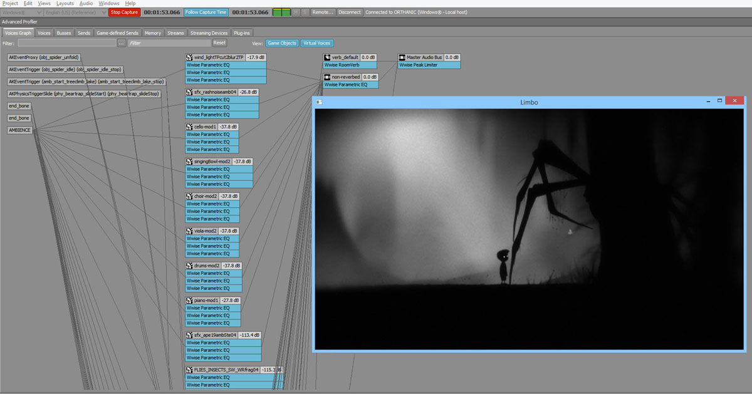Click Wwise RoomVerb effect on verb_default
Screen dimensions: 752x394
pos(350,65)
